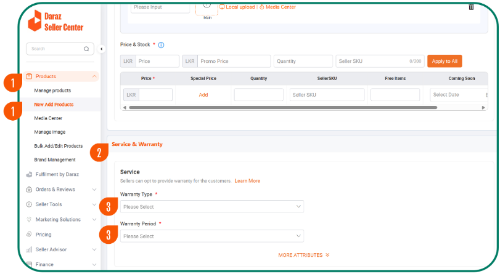Image resolution: width=500 pixels, height=274 pixels.
Task: Collapse sidebar using the arrow handle
Action: click(102, 49)
